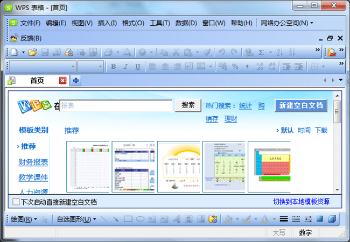Click the AutoSum sigma icon

[261, 52]
